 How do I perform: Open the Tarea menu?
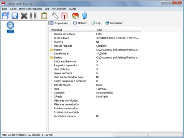(x=13, y=9)
